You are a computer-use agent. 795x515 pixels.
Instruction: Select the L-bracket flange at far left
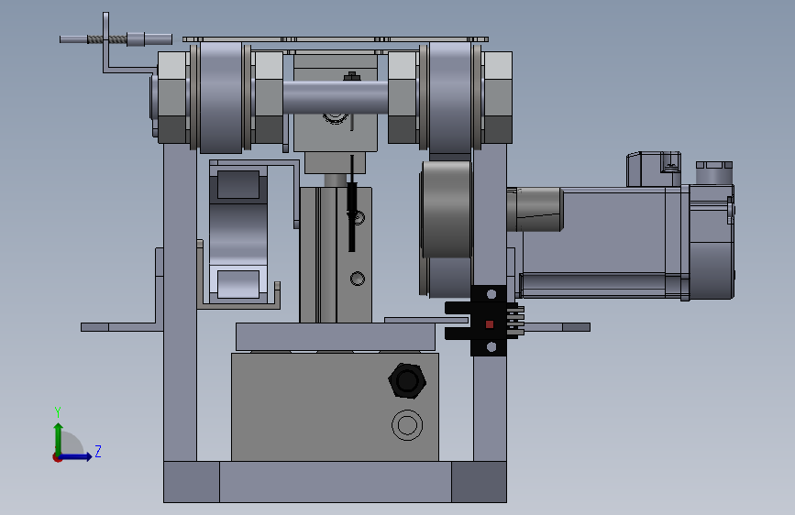[x=122, y=327]
